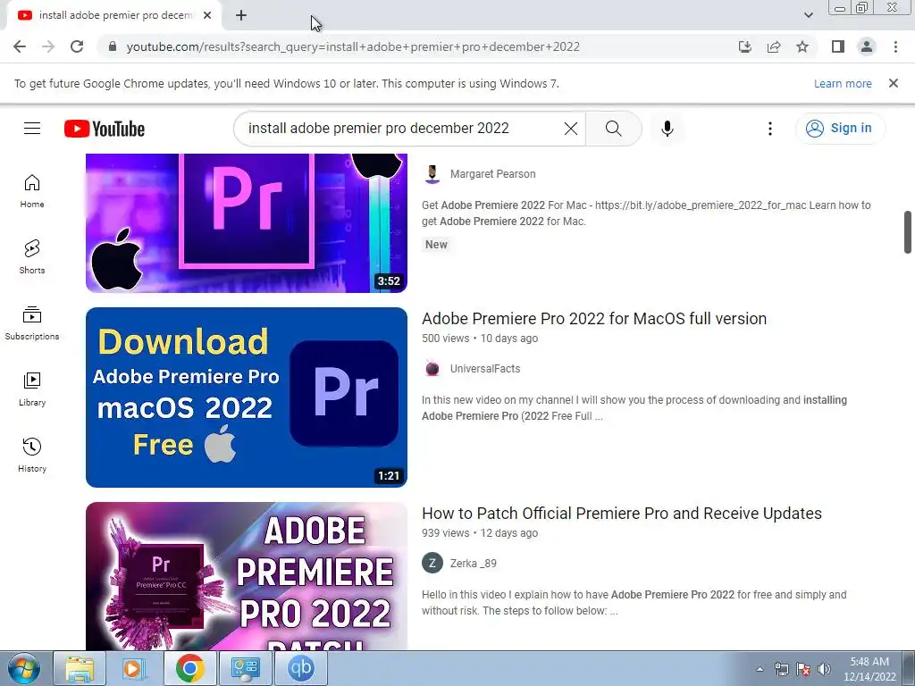View site information padlock
Image resolution: width=915 pixels, height=686 pixels.
coord(113,46)
